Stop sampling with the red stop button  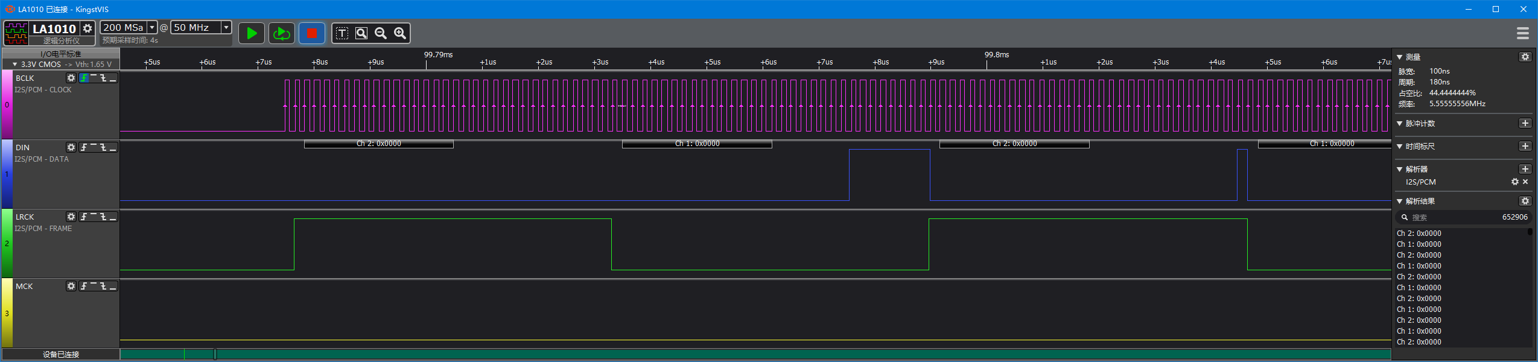pyautogui.click(x=312, y=33)
